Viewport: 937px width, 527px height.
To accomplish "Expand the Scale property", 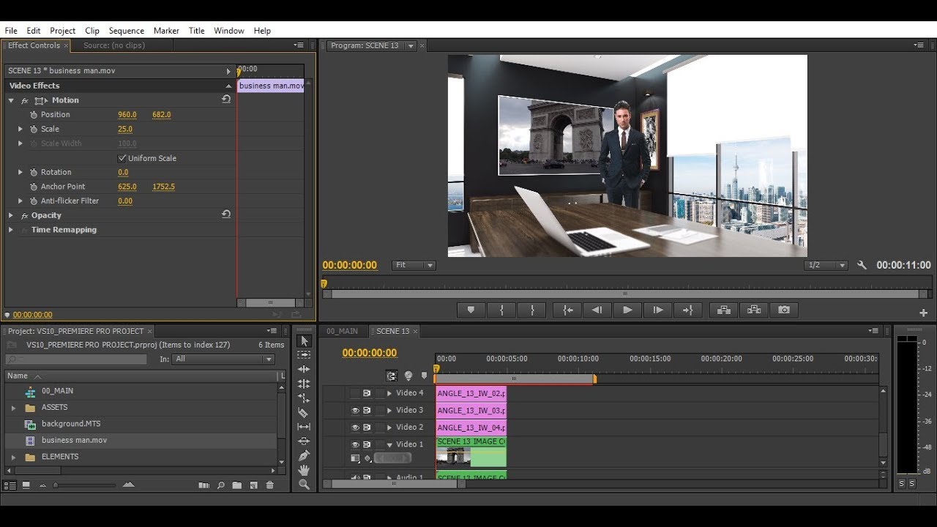I will (20, 129).
